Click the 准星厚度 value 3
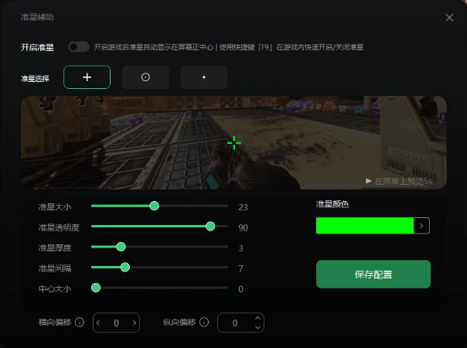Viewport: 467px width, 348px height. tap(240, 248)
